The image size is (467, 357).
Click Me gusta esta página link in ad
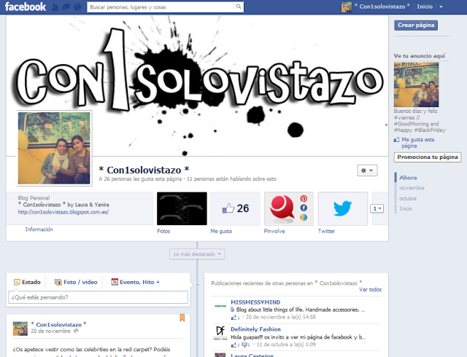[418, 143]
